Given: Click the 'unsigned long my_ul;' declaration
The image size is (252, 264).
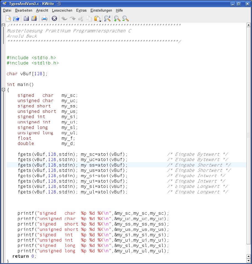Looking at the screenshot, I should pos(48,133).
